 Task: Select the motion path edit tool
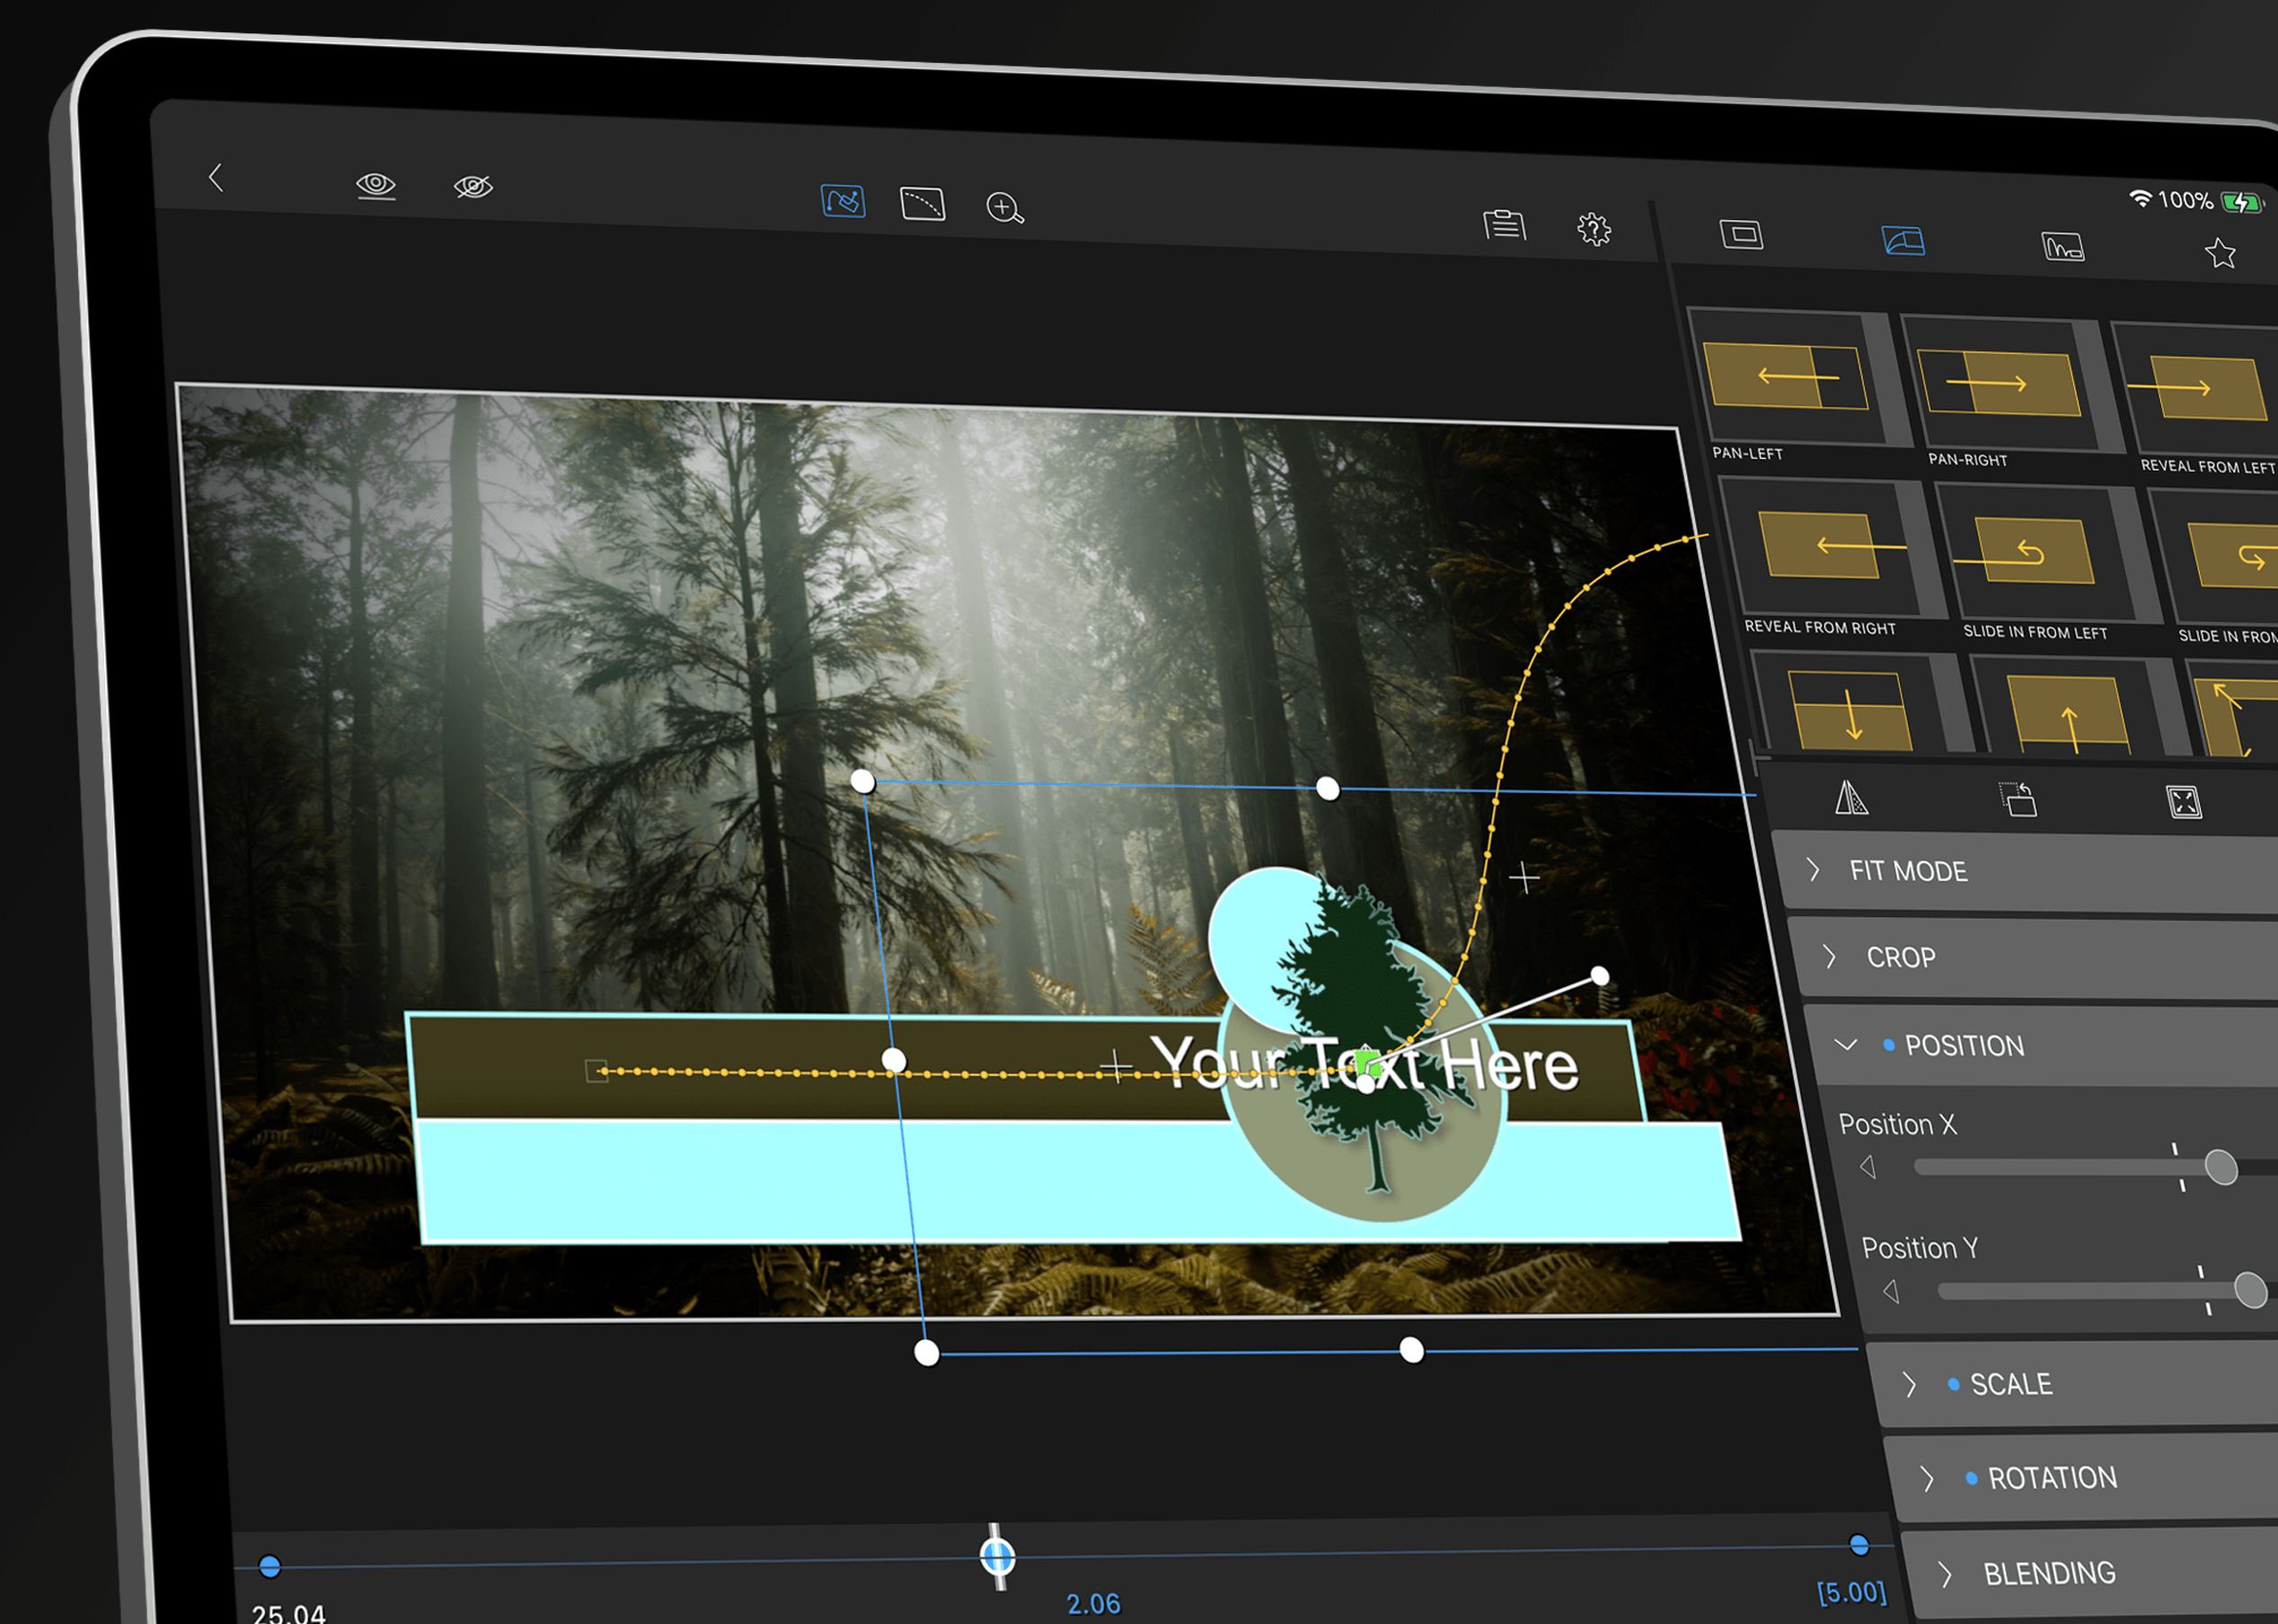[842, 200]
